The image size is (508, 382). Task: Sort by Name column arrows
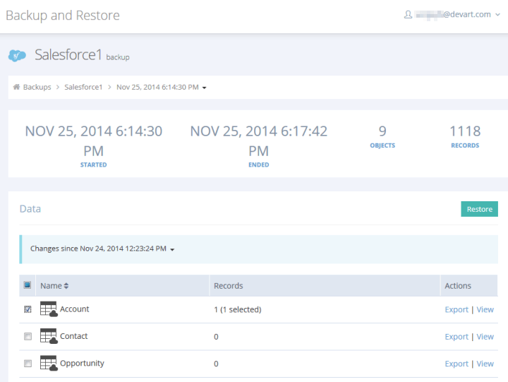pos(66,286)
